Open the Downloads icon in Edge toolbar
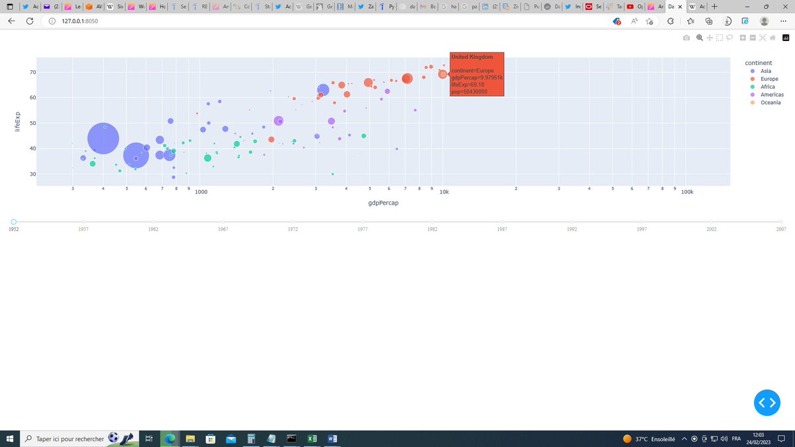Viewport: 795px width, 447px height. pyautogui.click(x=727, y=21)
